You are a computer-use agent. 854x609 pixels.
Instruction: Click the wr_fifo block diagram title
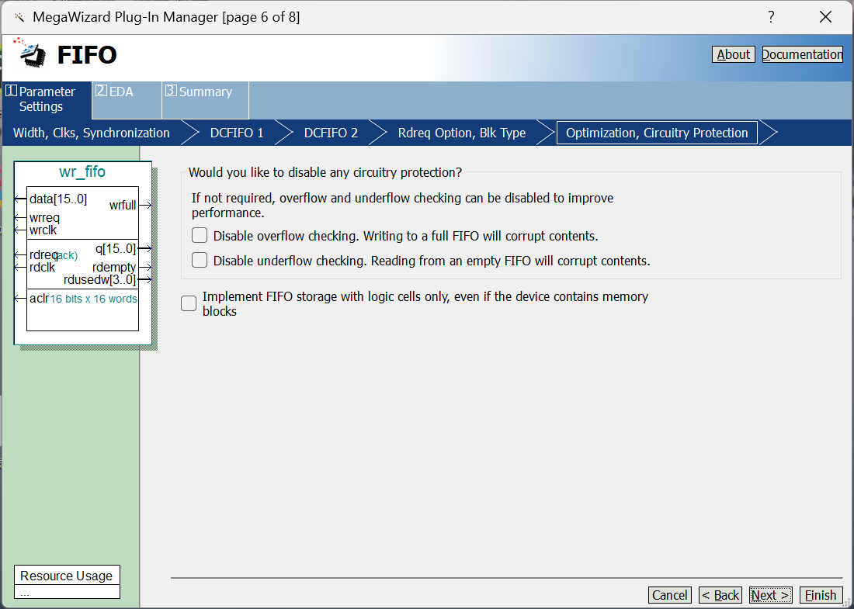pos(82,171)
